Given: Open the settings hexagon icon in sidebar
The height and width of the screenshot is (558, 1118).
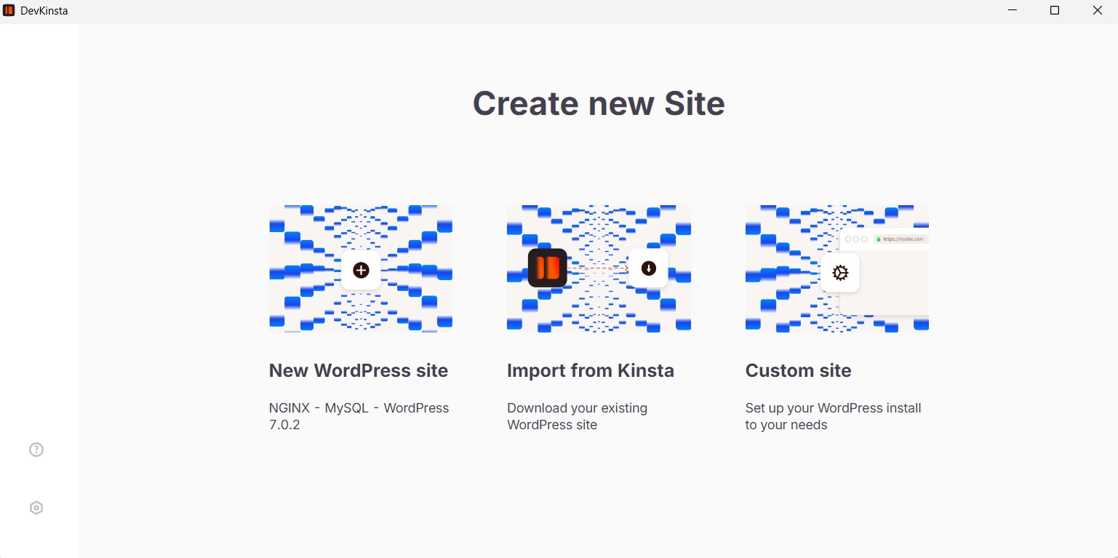Looking at the screenshot, I should [36, 508].
